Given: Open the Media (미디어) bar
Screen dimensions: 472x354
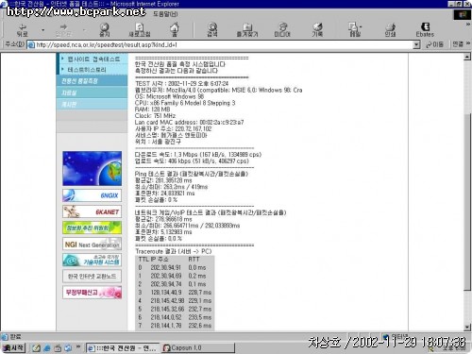Looking at the screenshot, I should tap(282, 30).
